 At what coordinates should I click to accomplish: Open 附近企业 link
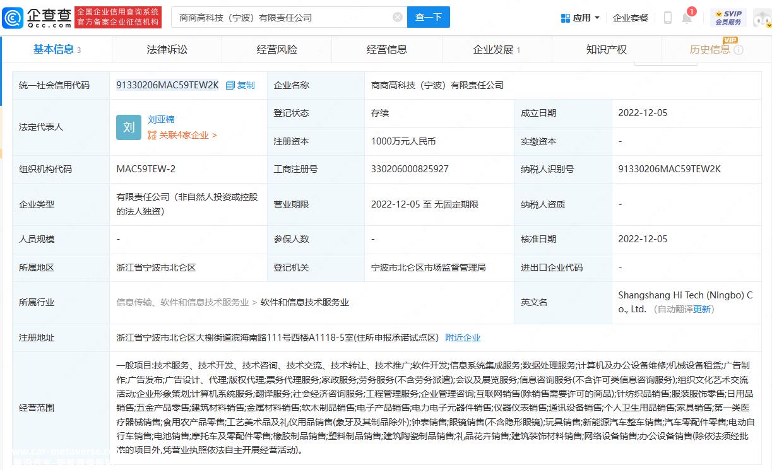[x=463, y=338]
